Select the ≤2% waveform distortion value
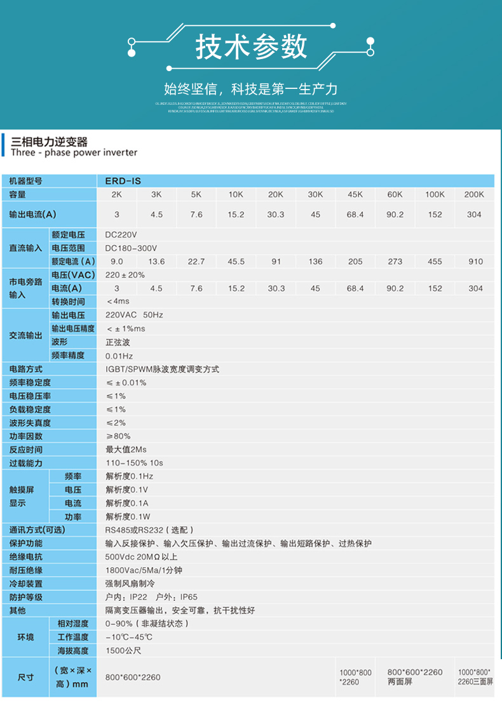Viewport: 502px width, 703px height. click(x=116, y=423)
